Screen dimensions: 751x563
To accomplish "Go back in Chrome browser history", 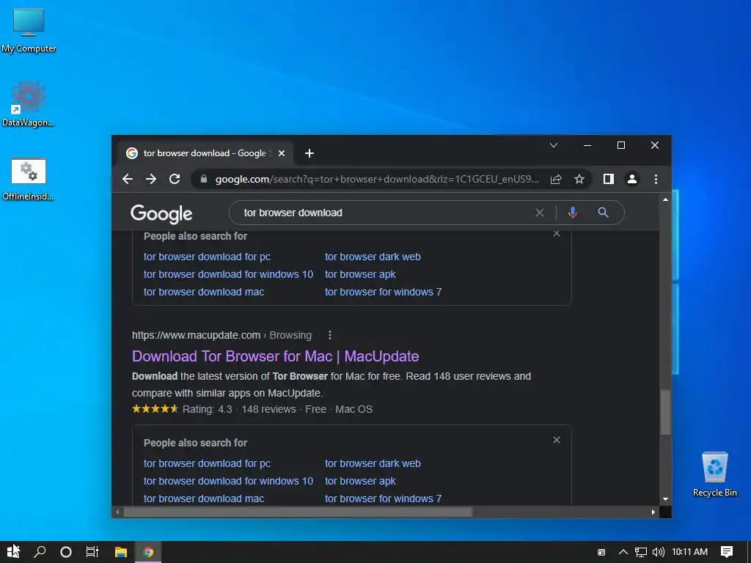I will point(128,179).
